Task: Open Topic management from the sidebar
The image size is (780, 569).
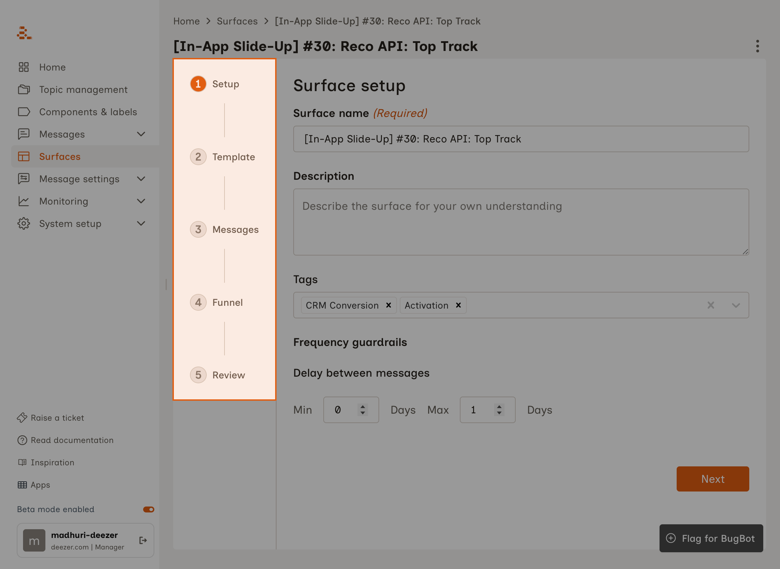Action: 83,89
